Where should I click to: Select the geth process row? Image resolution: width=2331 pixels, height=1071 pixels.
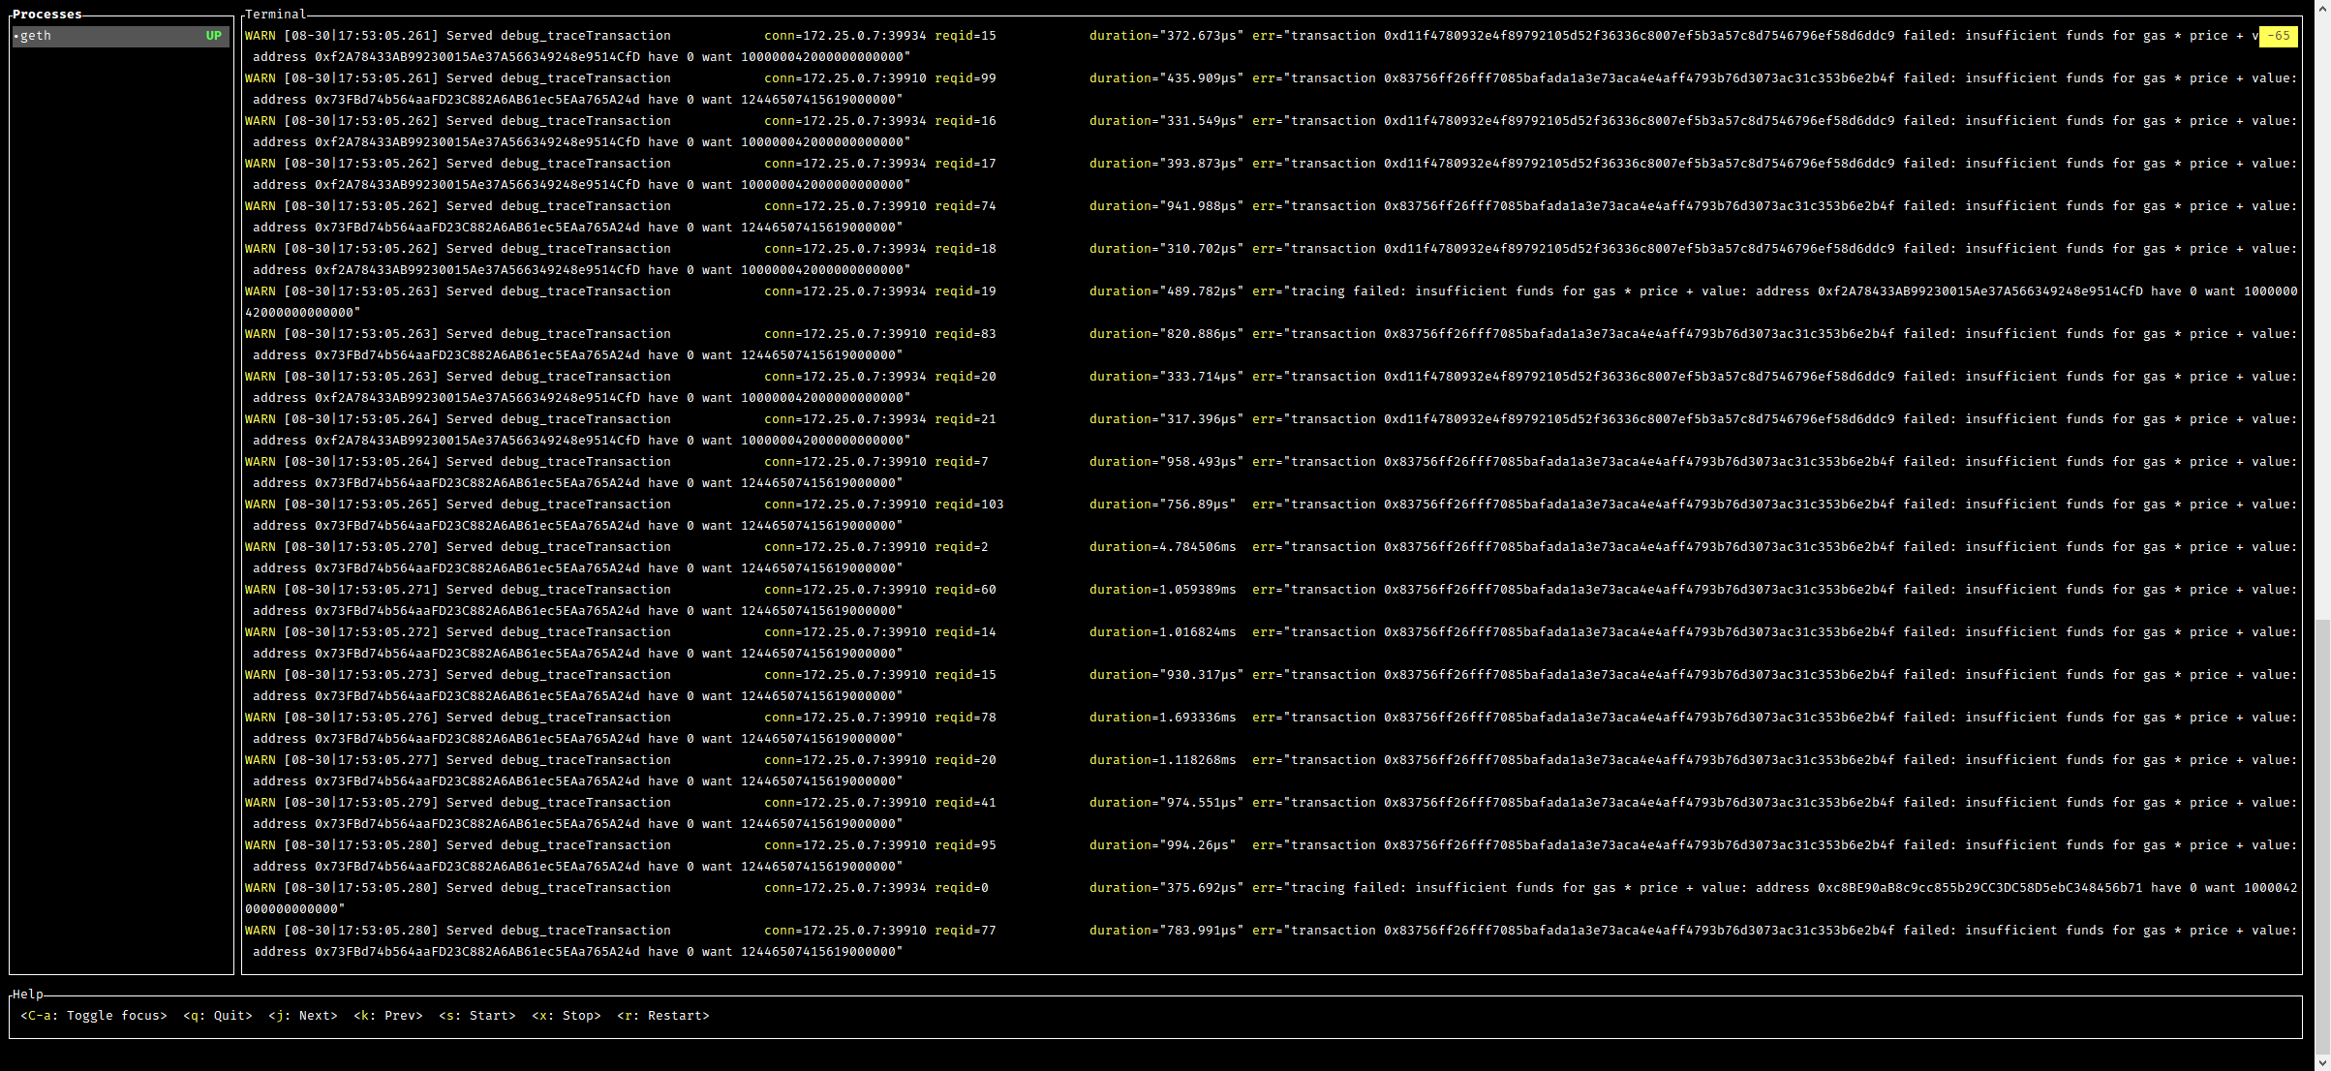(121, 36)
